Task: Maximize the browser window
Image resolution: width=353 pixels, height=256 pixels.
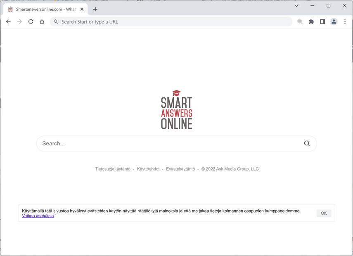Action: coord(329,6)
